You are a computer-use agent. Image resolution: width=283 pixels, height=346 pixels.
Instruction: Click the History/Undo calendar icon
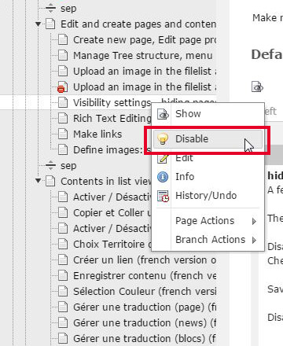coord(163,196)
